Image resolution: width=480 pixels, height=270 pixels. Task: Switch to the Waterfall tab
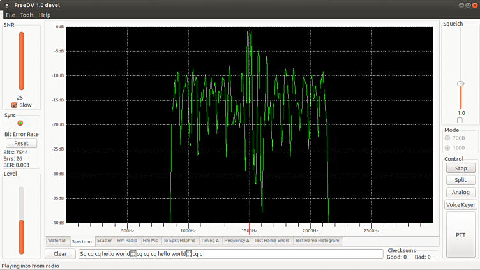57,241
